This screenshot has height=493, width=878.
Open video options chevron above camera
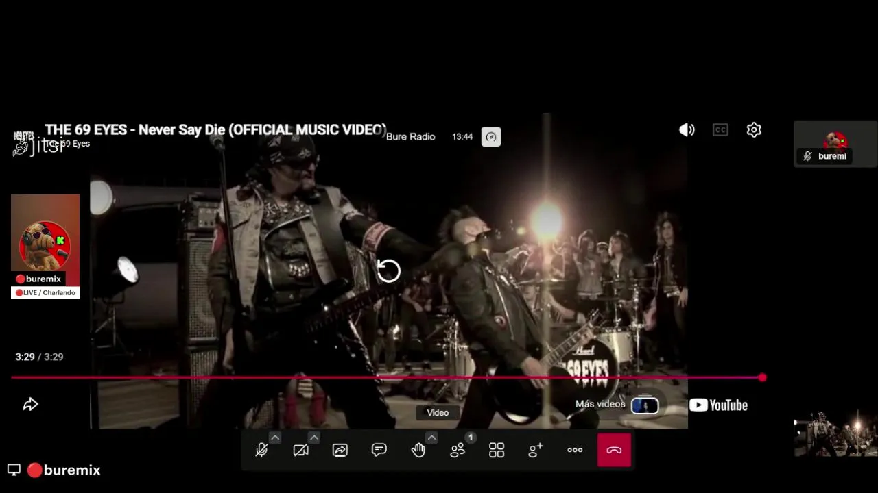(x=313, y=438)
